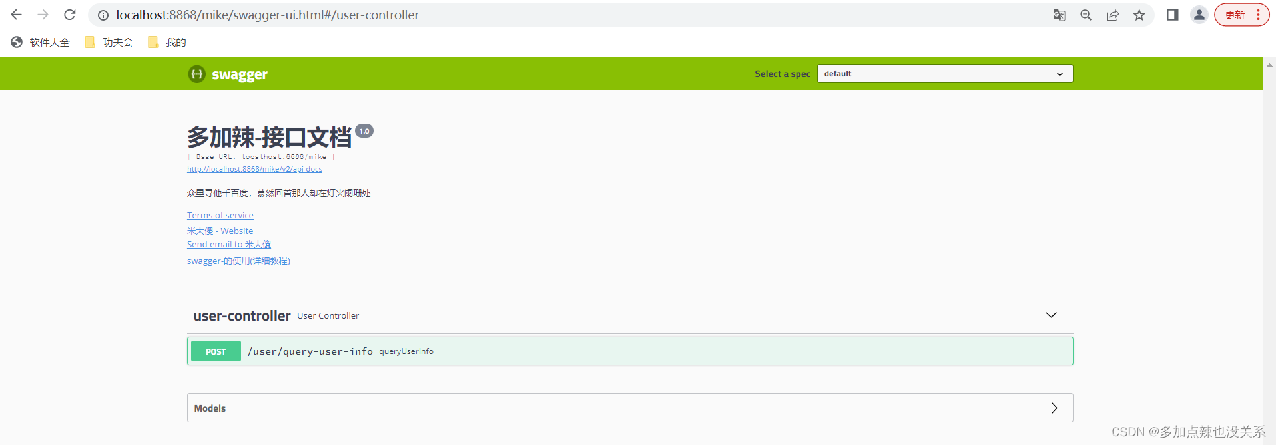Click the user-controller section title
The image size is (1276, 445).
[x=242, y=316]
